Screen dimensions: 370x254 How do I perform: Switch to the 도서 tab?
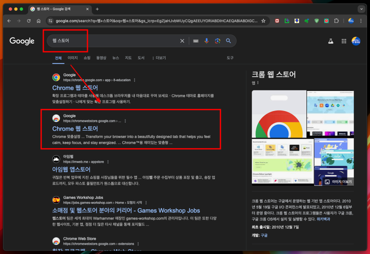click(141, 58)
